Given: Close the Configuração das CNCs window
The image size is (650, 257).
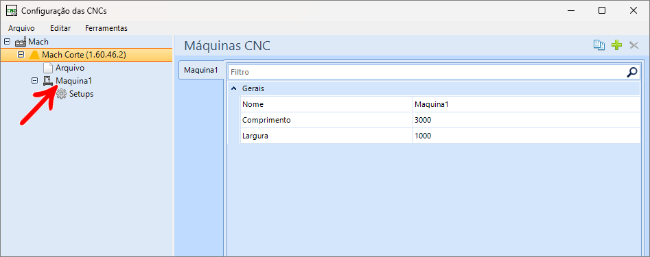Looking at the screenshot, I should 634,11.
